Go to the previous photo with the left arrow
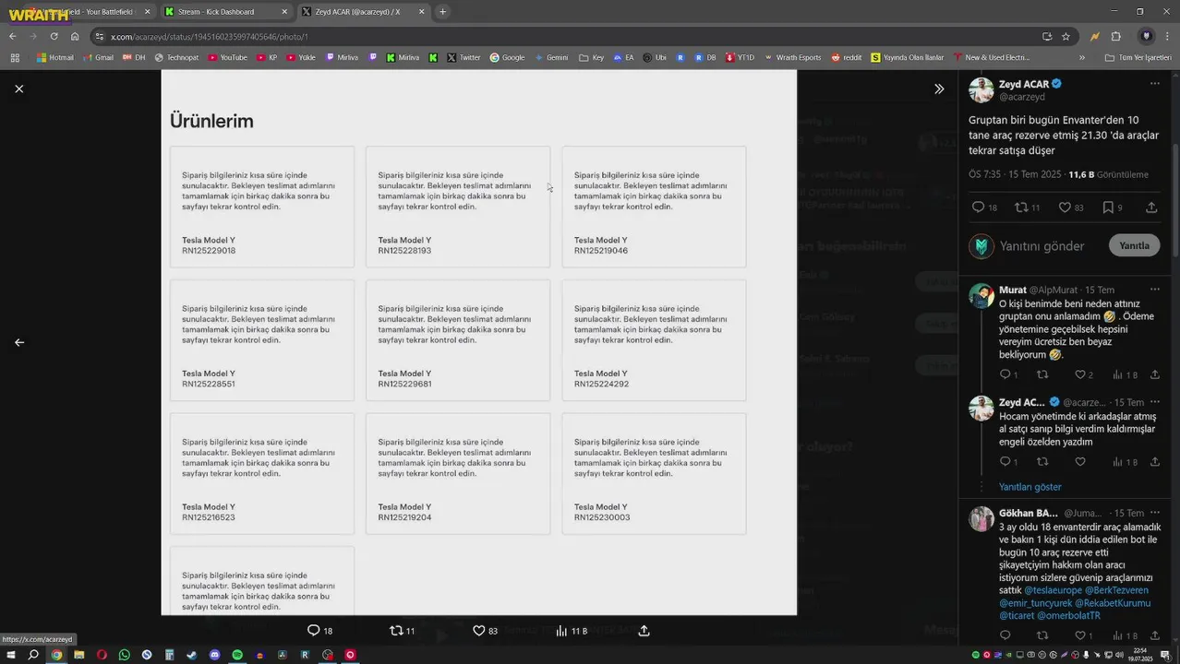The width and height of the screenshot is (1180, 664). [x=18, y=342]
